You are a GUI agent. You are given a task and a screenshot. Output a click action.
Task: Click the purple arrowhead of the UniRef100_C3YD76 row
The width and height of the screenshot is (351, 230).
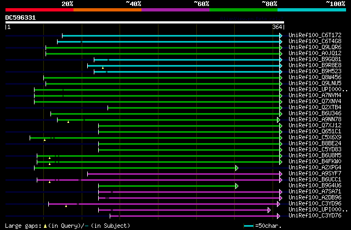pos(279,216)
